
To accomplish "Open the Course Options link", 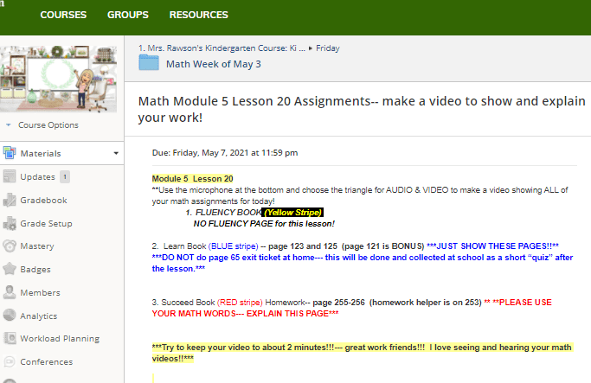I will point(48,124).
